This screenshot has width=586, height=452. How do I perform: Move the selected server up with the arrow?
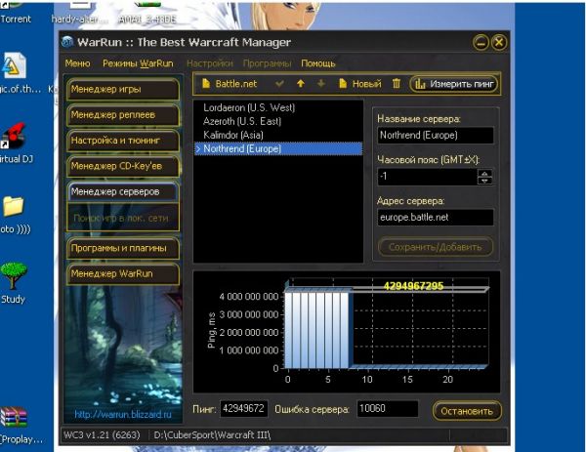301,84
